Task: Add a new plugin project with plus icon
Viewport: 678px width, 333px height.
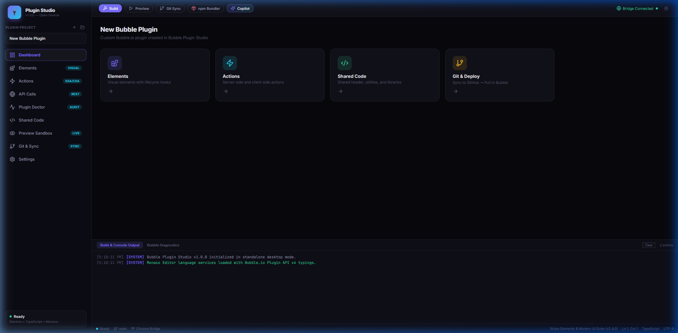Action: point(74,27)
